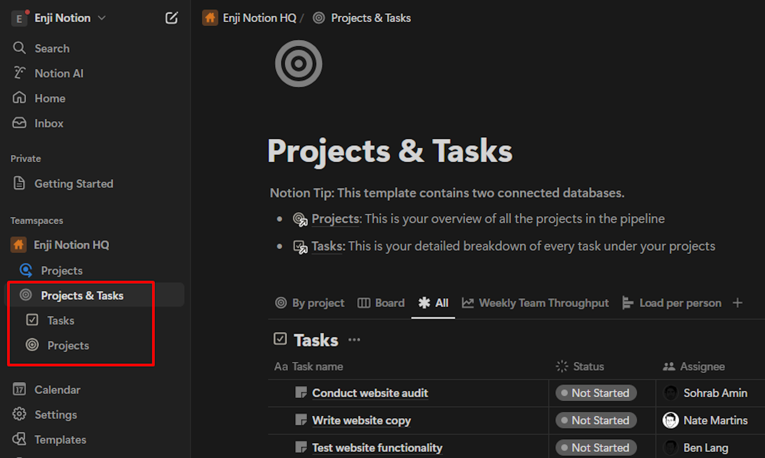Click the Status column header
Viewport: 765px width, 458px height.
tap(580, 367)
